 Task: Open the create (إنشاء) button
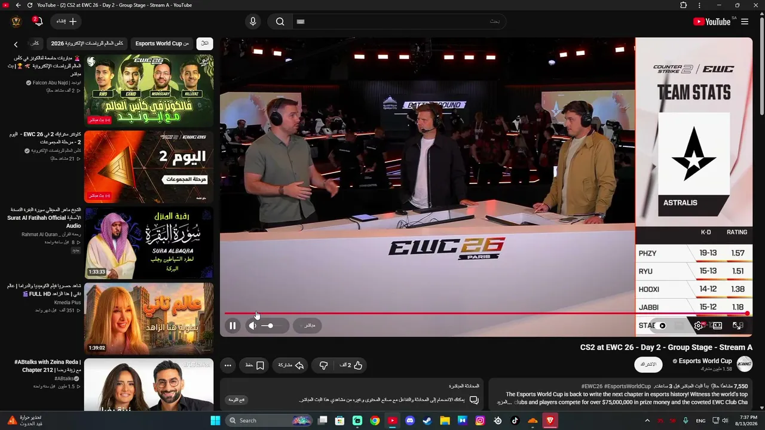click(x=66, y=21)
